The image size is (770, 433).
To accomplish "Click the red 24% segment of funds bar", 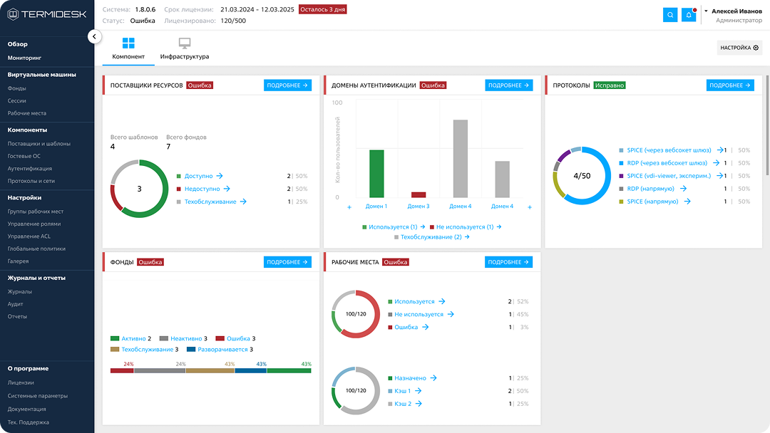I will click(x=122, y=370).
